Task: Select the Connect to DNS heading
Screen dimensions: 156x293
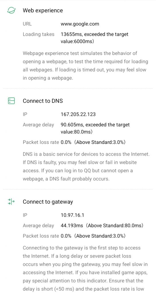Action: (43, 101)
